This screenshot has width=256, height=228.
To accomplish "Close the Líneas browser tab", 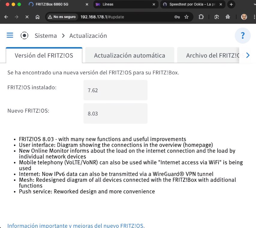I will (154, 4).
